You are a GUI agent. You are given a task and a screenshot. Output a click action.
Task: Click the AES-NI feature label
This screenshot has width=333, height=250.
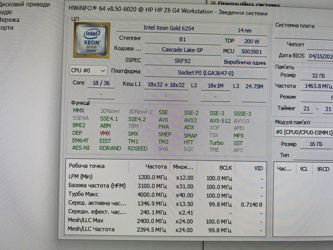[x=81, y=148]
